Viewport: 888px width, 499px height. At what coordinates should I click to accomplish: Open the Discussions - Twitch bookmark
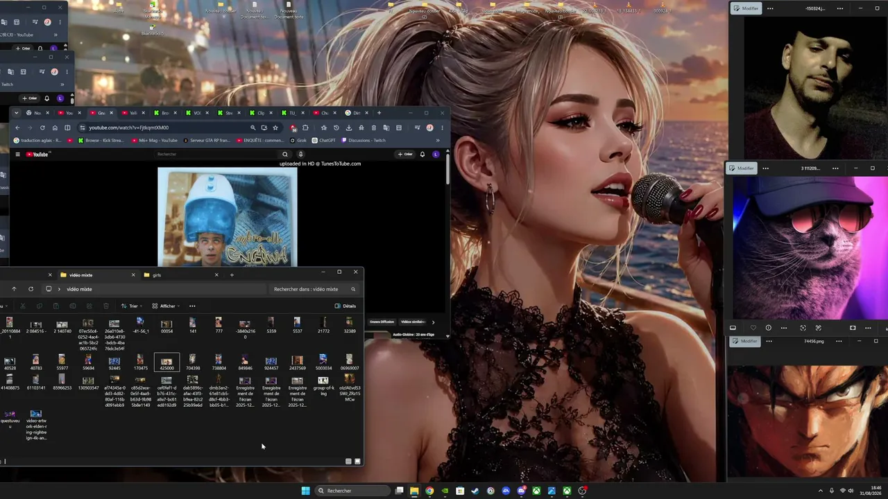(363, 141)
